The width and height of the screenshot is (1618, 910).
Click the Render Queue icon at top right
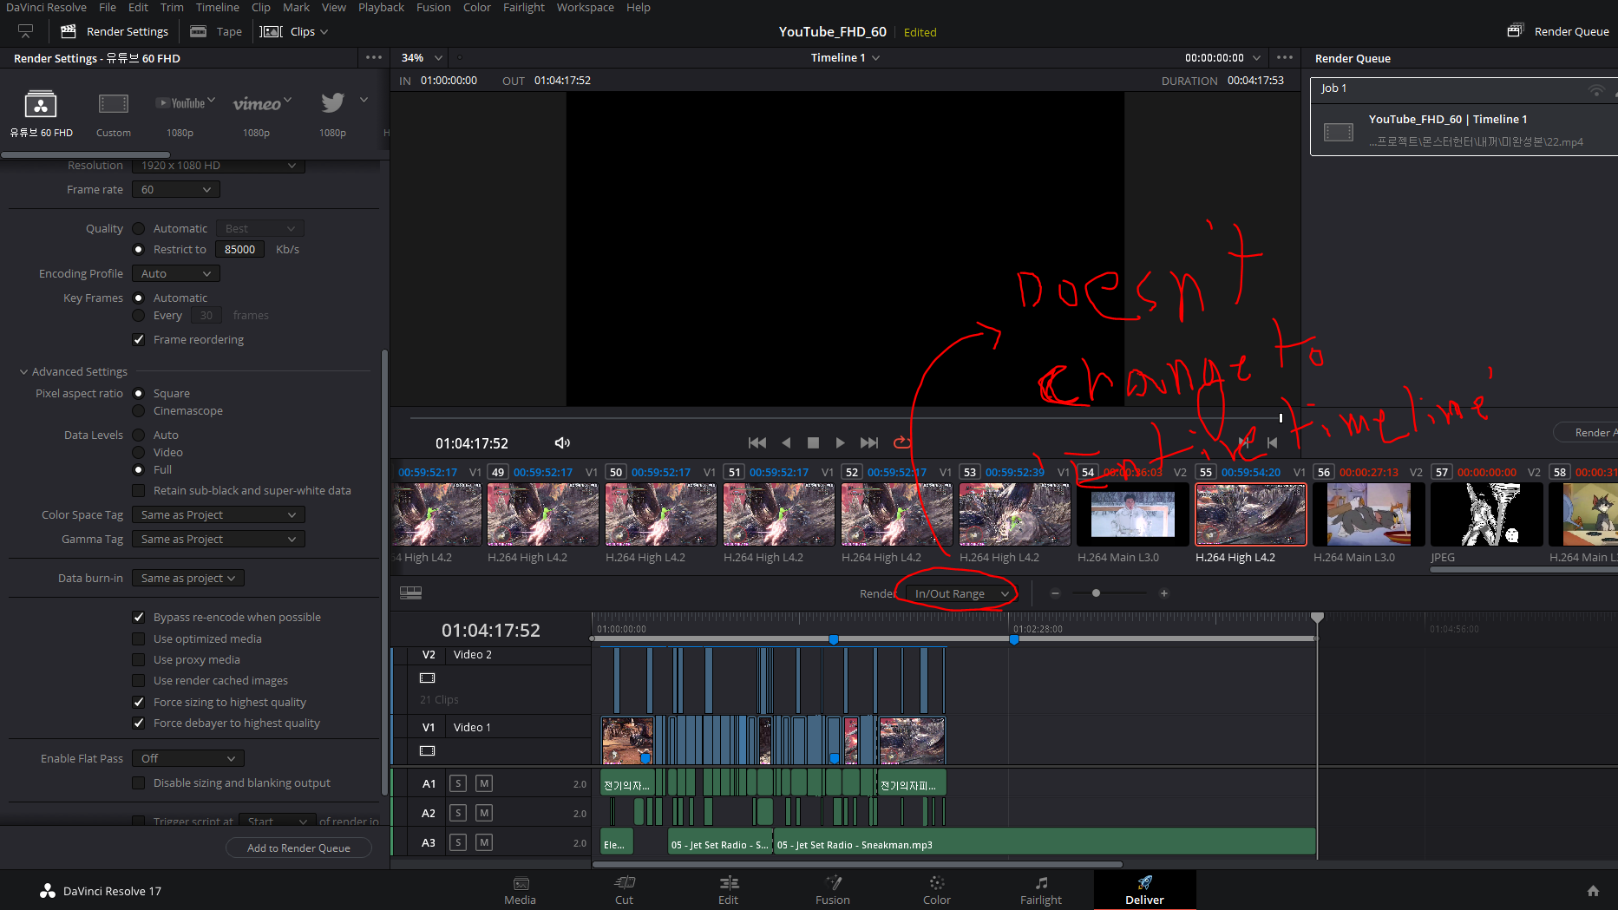point(1516,30)
